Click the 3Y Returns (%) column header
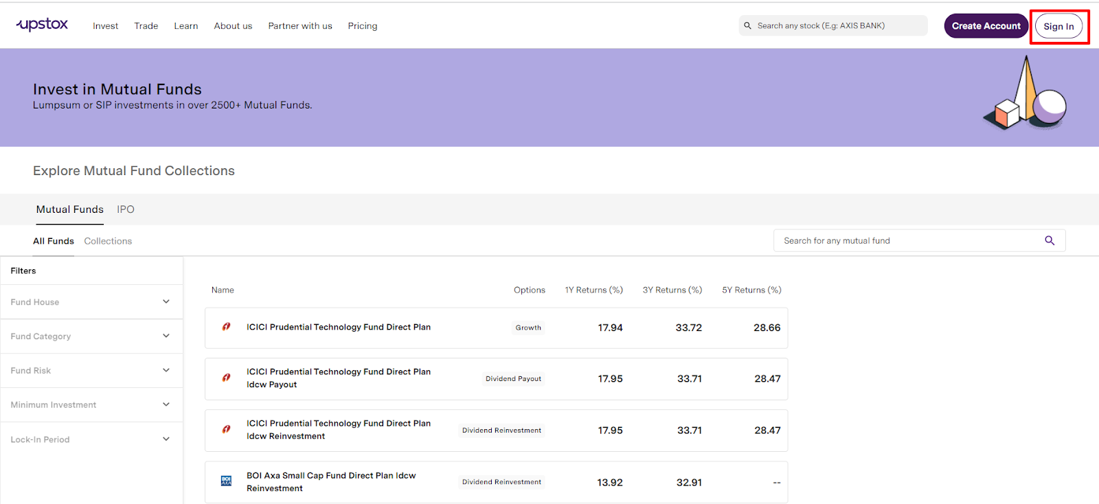The height and width of the screenshot is (504, 1099). 672,290
